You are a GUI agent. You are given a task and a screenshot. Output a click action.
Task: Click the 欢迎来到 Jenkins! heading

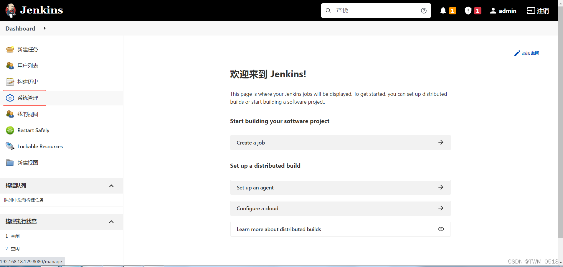268,74
